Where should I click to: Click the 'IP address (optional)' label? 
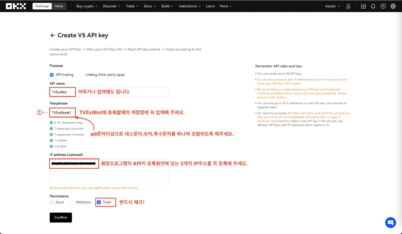point(66,155)
